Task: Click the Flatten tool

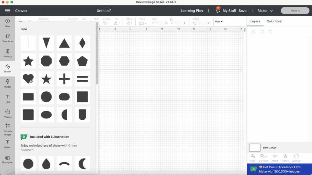Action: pos(285,158)
